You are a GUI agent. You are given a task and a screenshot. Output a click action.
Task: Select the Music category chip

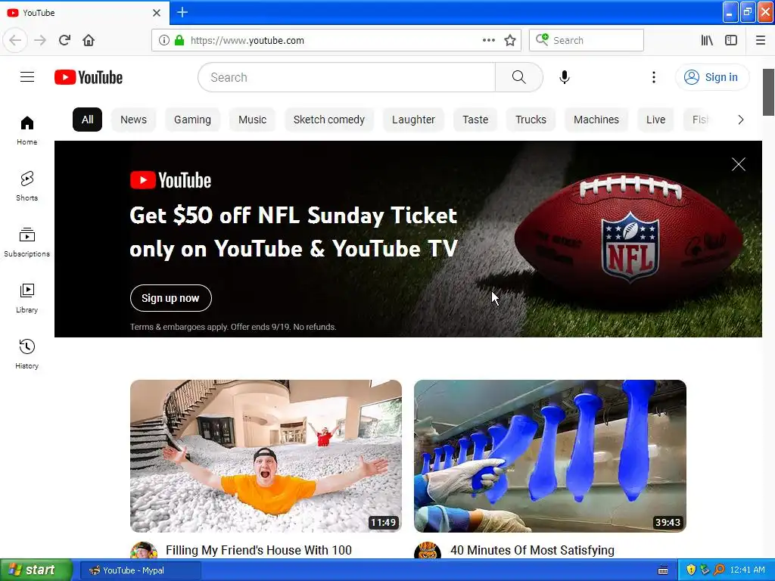pyautogui.click(x=252, y=120)
